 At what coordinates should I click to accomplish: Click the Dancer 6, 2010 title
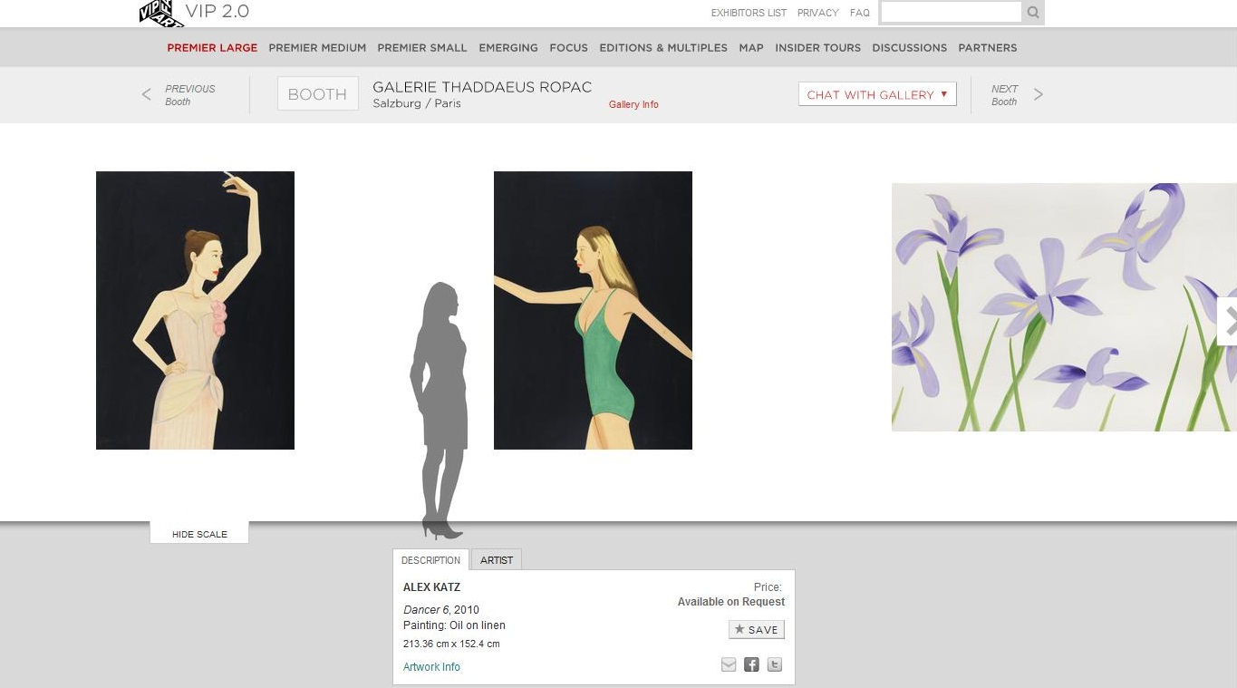point(441,610)
